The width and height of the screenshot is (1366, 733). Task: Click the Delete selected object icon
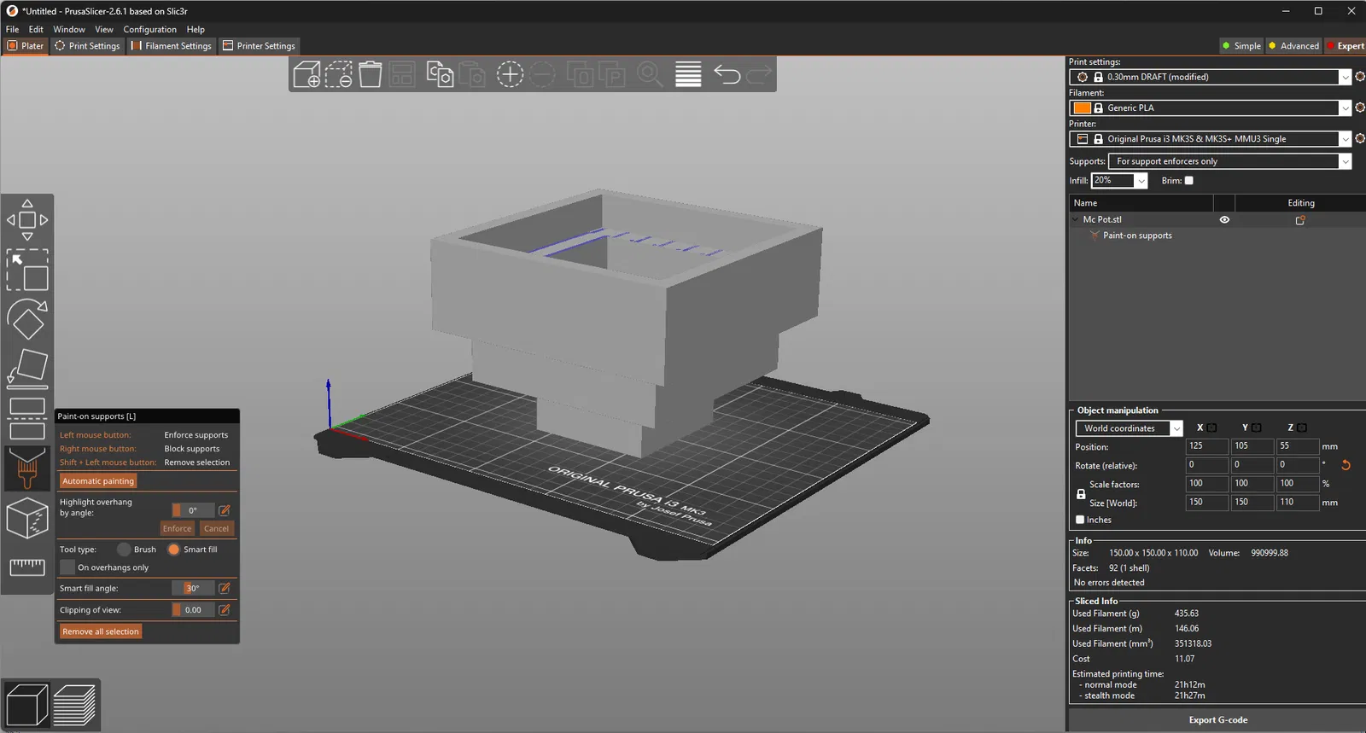[x=338, y=74]
